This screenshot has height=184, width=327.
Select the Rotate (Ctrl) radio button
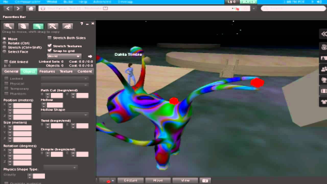pyautogui.click(x=4, y=43)
